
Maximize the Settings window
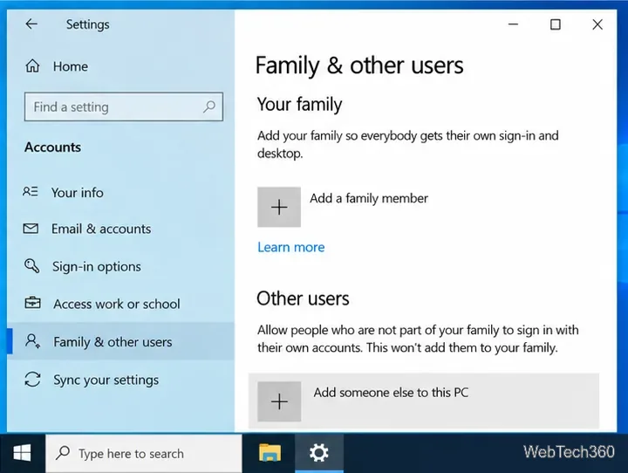555,24
